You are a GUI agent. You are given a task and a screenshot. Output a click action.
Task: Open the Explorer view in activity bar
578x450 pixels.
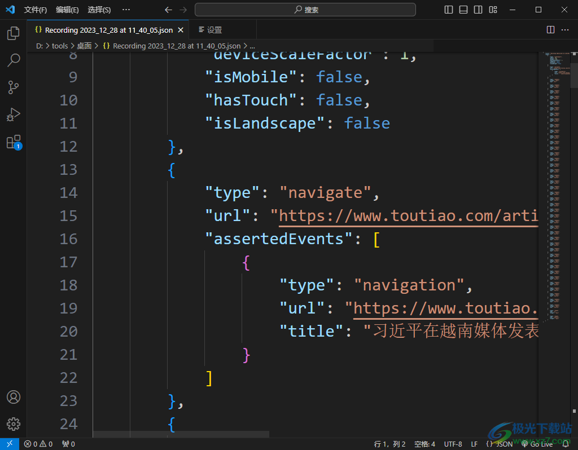(14, 33)
